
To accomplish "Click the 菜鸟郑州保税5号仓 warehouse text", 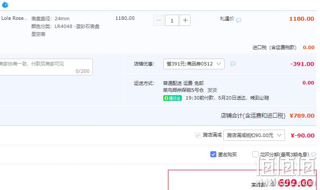I will [183, 90].
